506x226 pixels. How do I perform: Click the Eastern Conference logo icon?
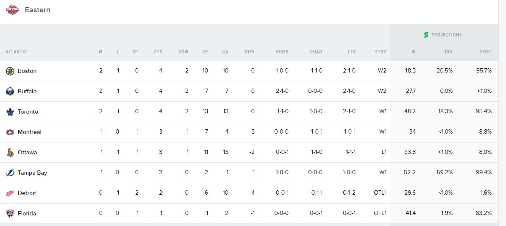click(13, 10)
